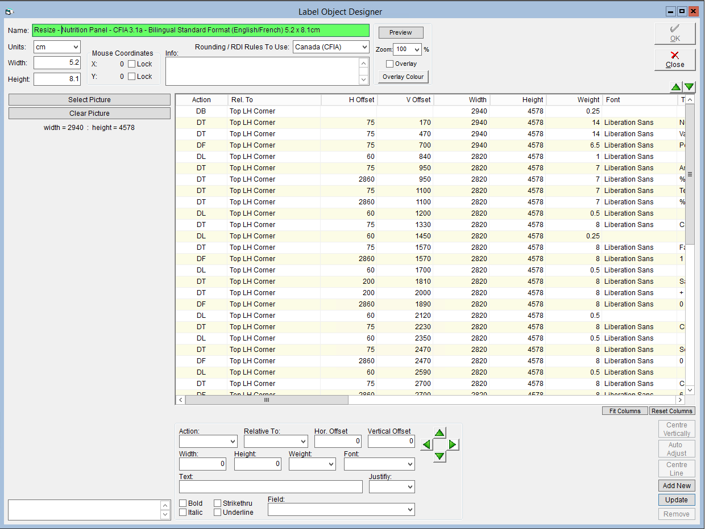Nudge object right with green right arrow
Image resolution: width=705 pixels, height=529 pixels.
tap(453, 444)
